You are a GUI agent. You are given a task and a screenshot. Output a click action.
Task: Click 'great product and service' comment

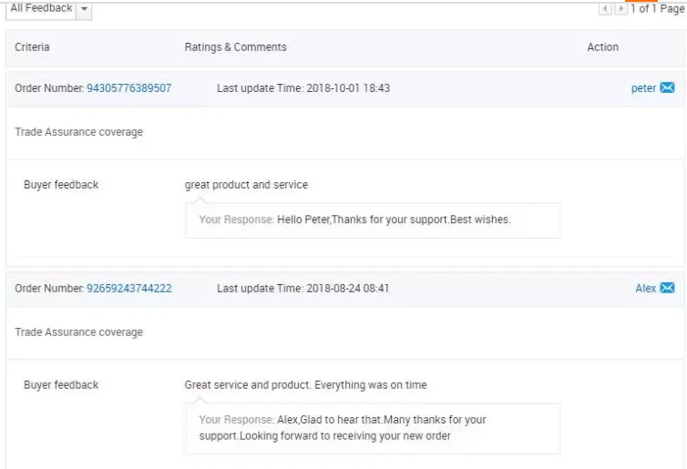246,185
